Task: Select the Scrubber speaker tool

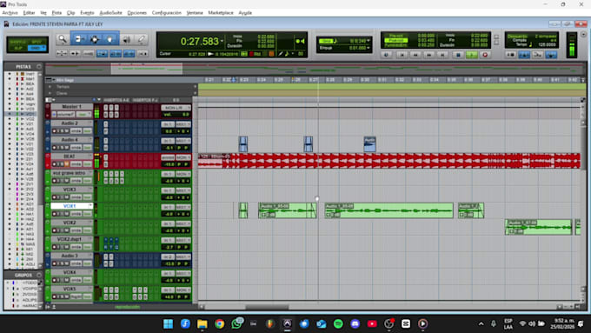Action: (x=127, y=39)
